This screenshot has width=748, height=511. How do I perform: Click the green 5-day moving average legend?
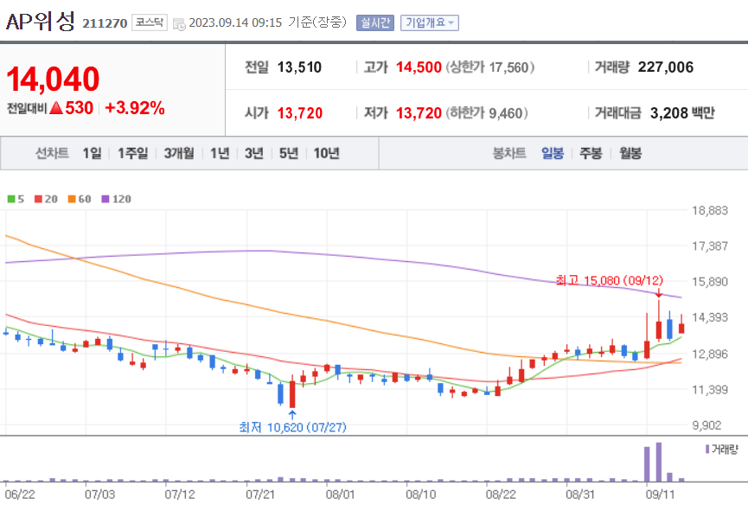coord(16,199)
